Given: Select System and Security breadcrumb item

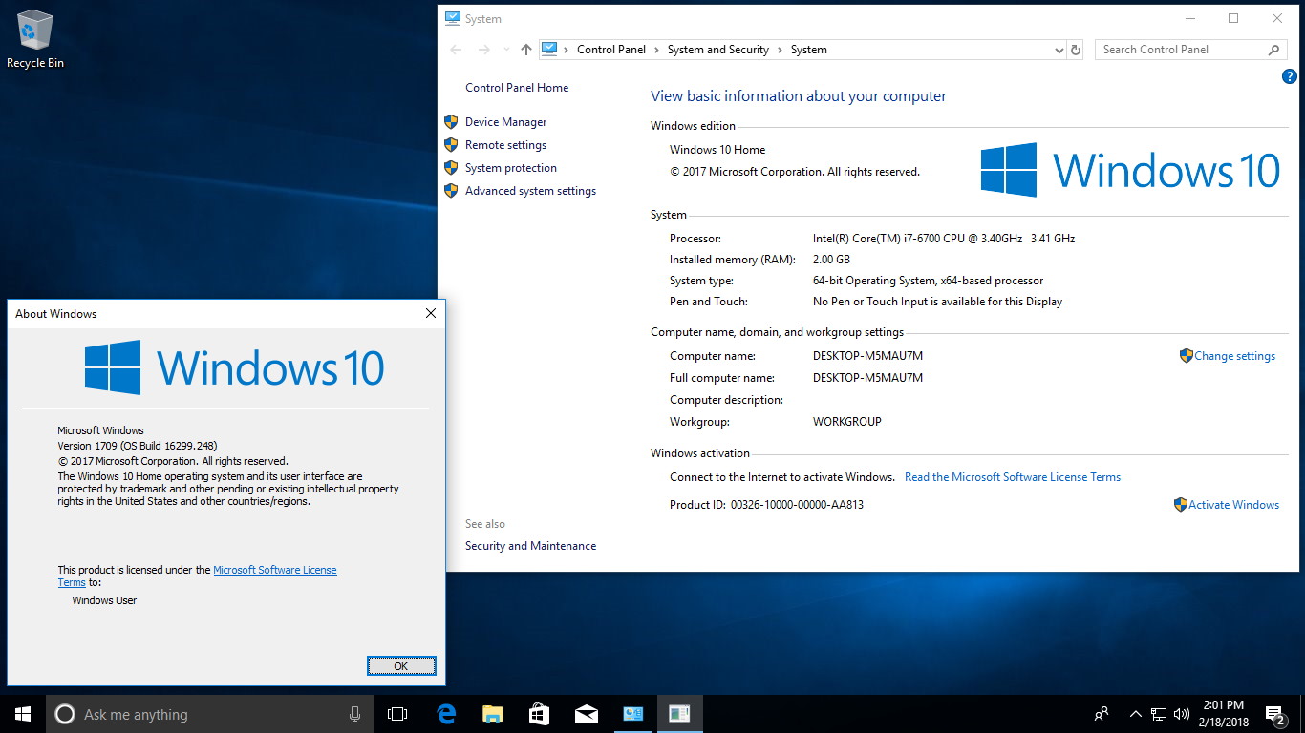Looking at the screenshot, I should (717, 50).
